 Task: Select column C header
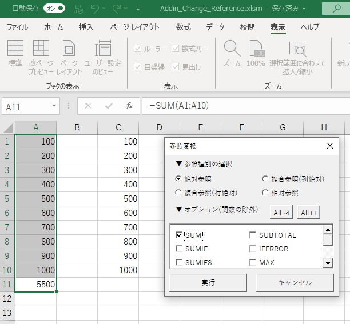click(118, 127)
